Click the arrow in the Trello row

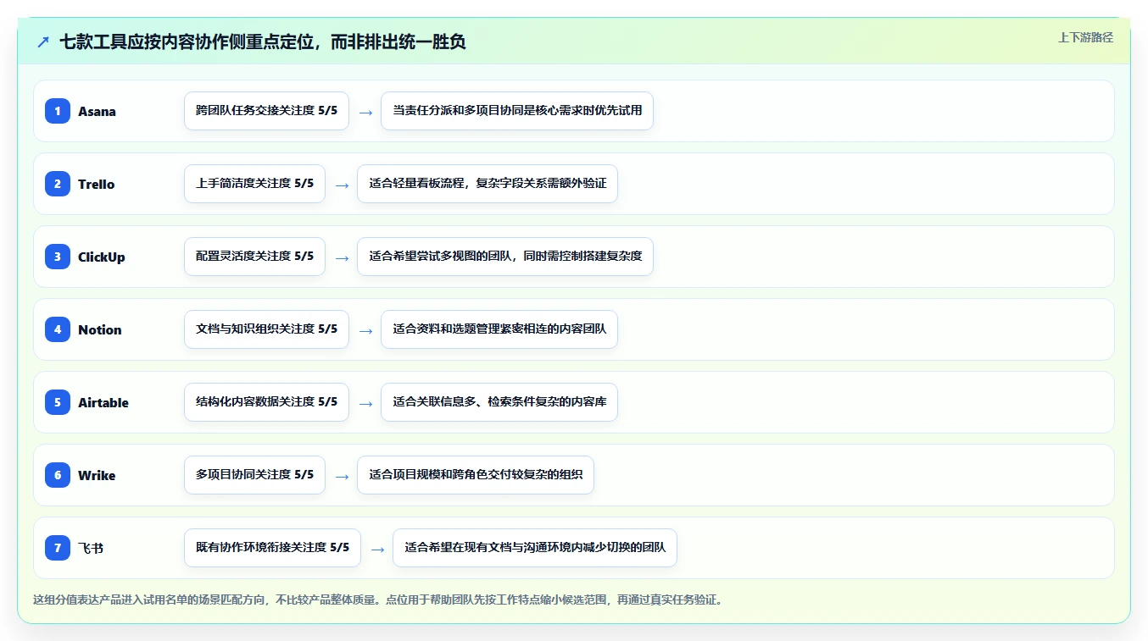pyautogui.click(x=342, y=185)
